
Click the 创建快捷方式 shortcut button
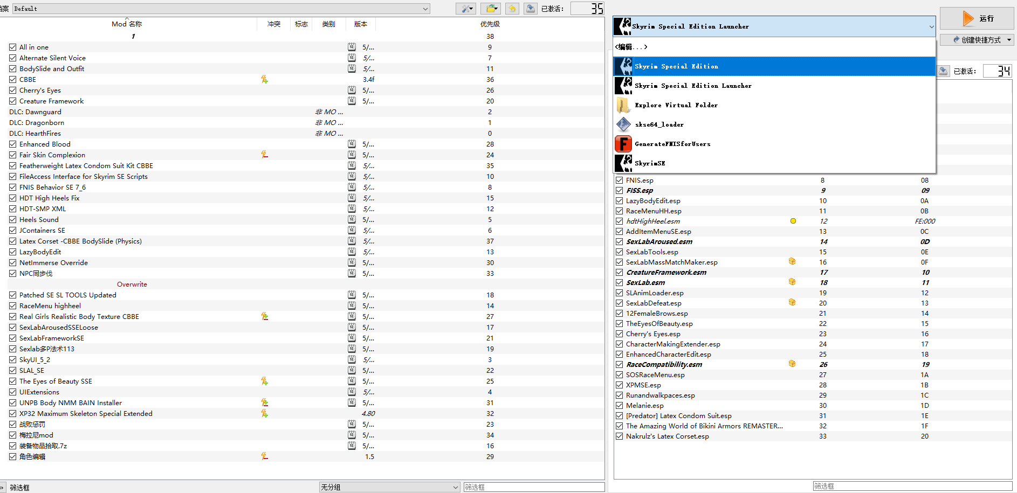977,39
